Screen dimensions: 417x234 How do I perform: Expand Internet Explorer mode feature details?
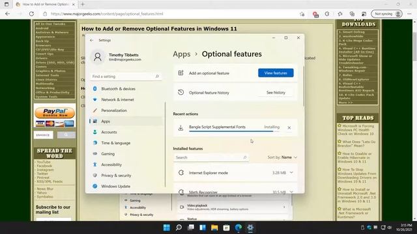[x=291, y=173]
